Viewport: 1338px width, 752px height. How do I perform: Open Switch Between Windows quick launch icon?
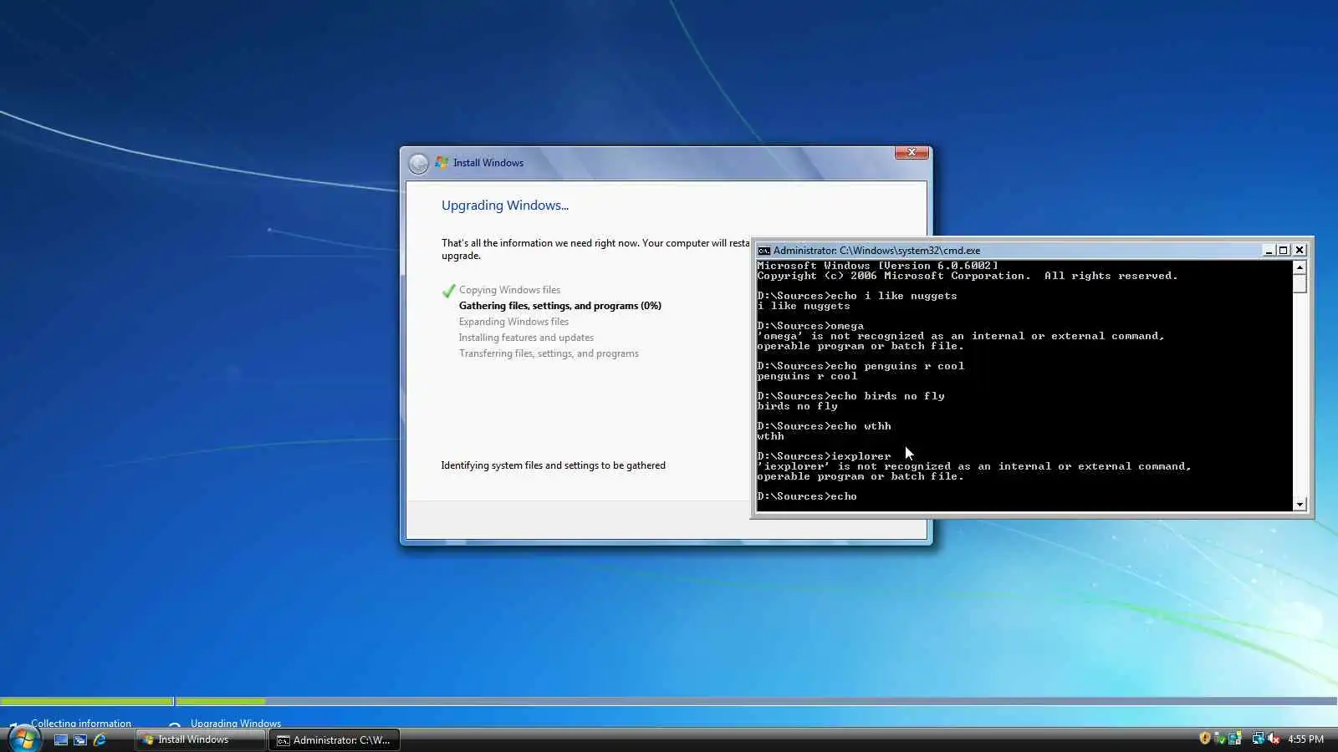(x=80, y=739)
